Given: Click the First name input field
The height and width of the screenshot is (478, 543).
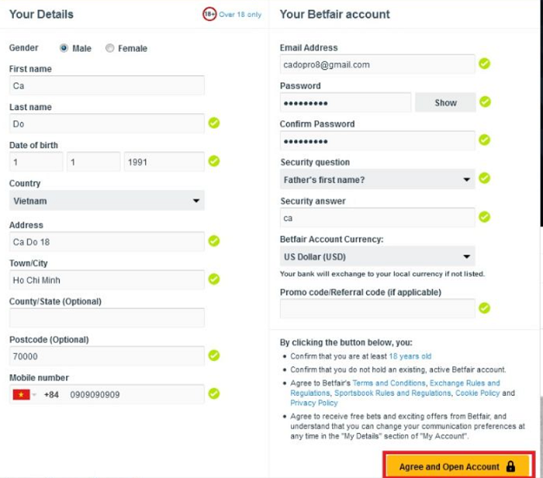Looking at the screenshot, I should [x=107, y=85].
